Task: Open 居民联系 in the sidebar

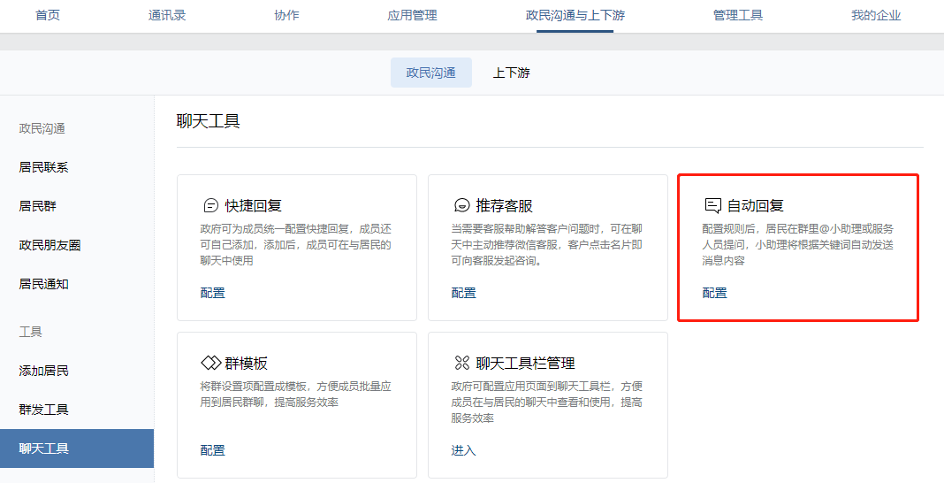Action: tap(44, 167)
